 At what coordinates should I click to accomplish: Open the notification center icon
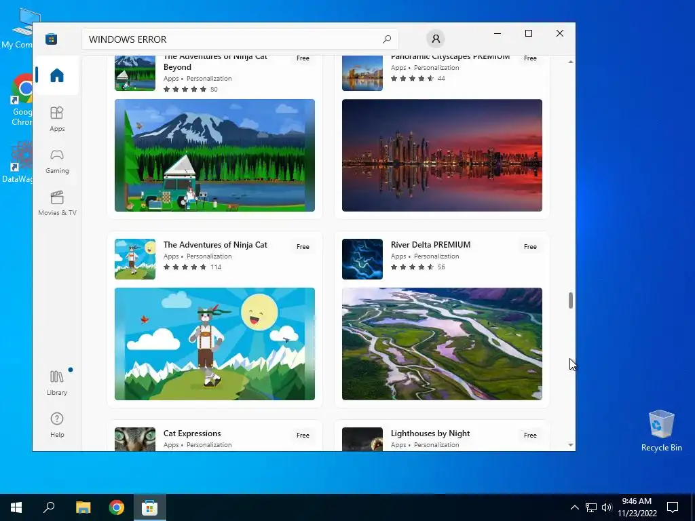pyautogui.click(x=673, y=507)
